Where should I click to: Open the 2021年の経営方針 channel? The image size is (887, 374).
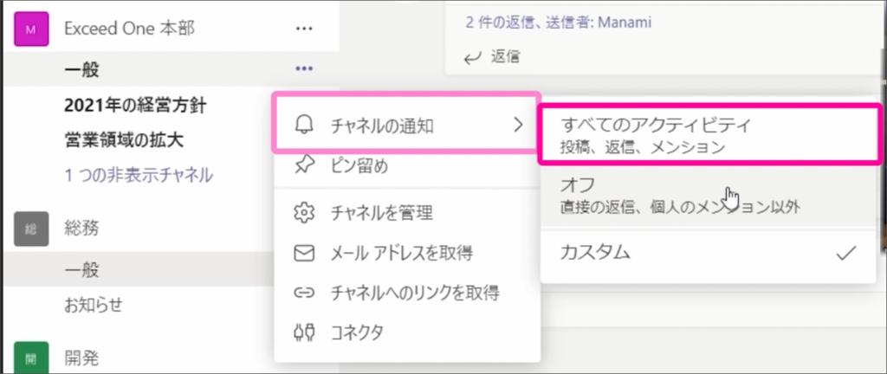point(135,105)
